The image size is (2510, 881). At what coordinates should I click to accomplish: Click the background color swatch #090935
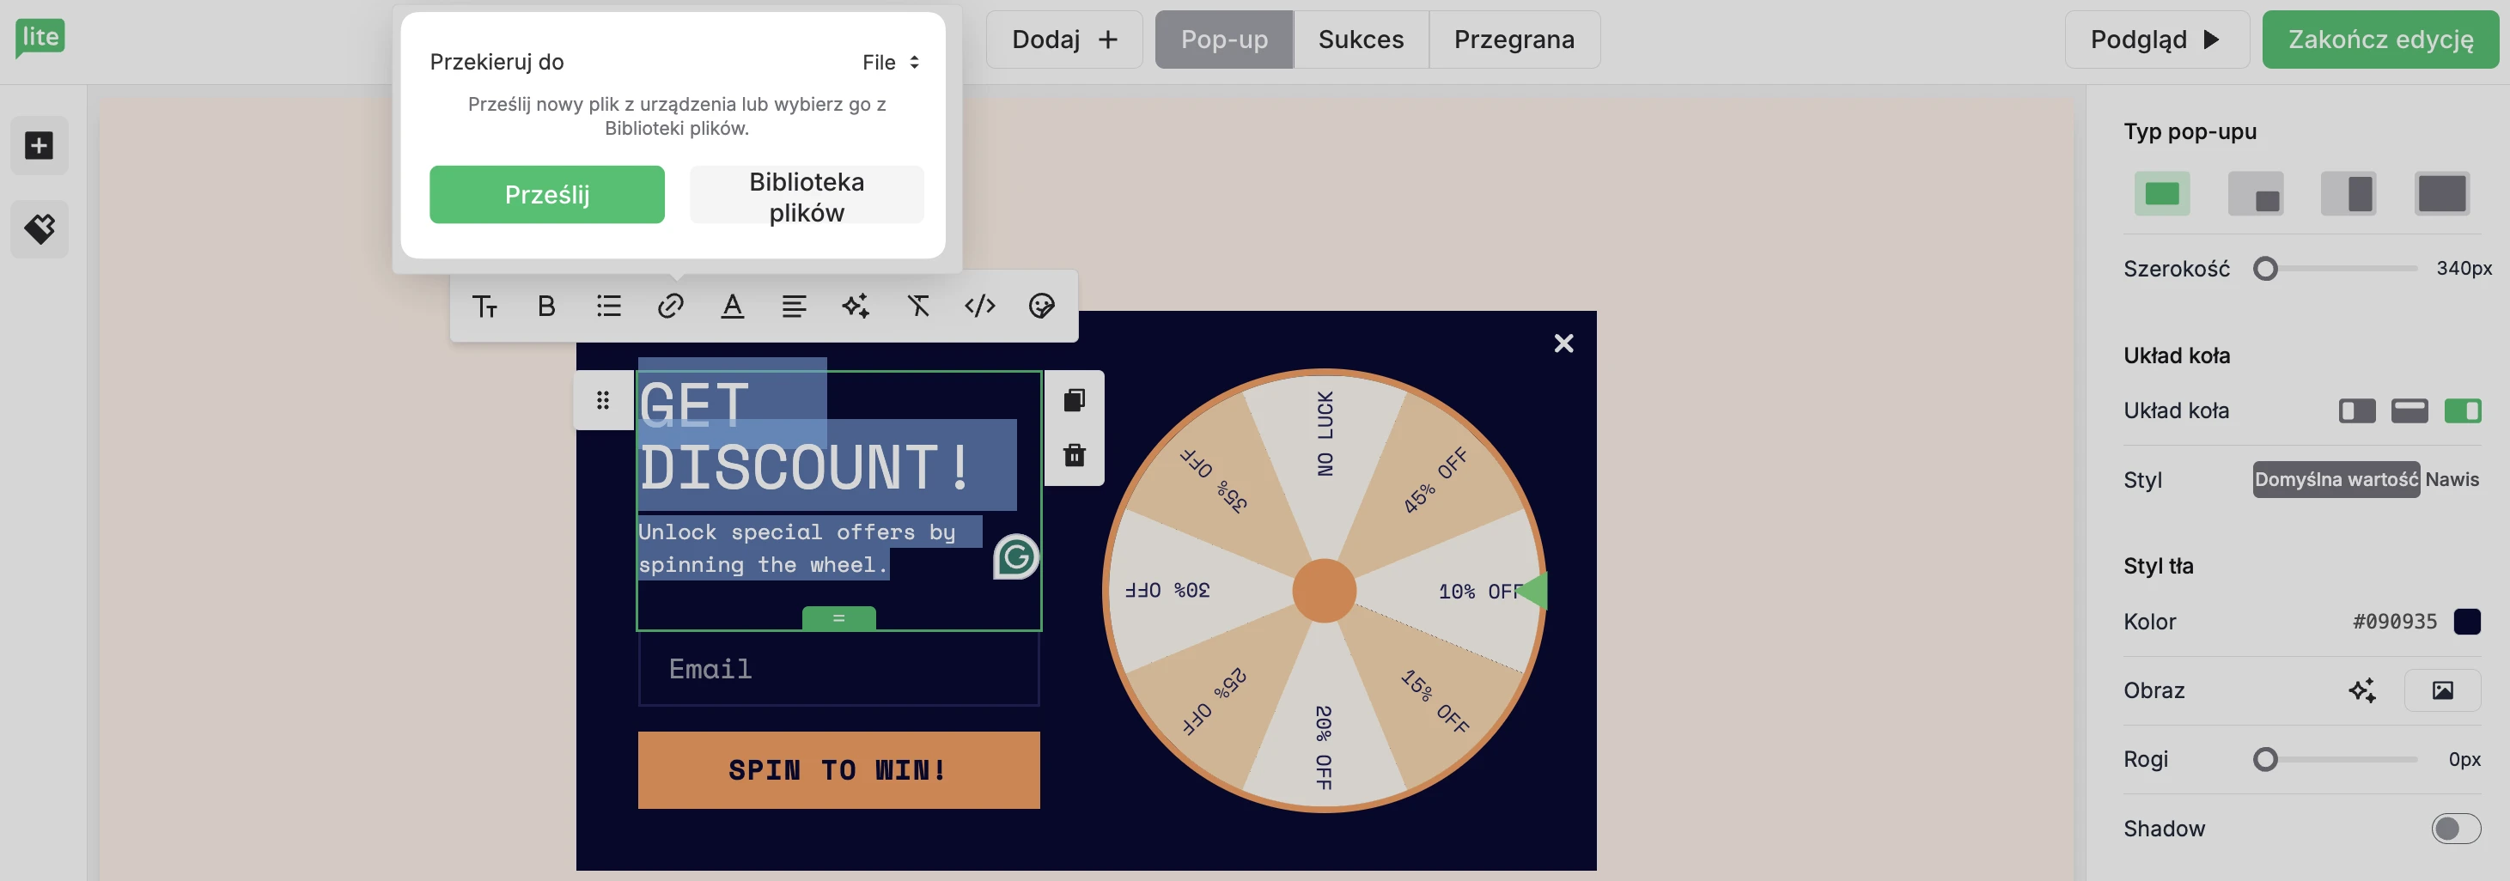tap(2466, 621)
